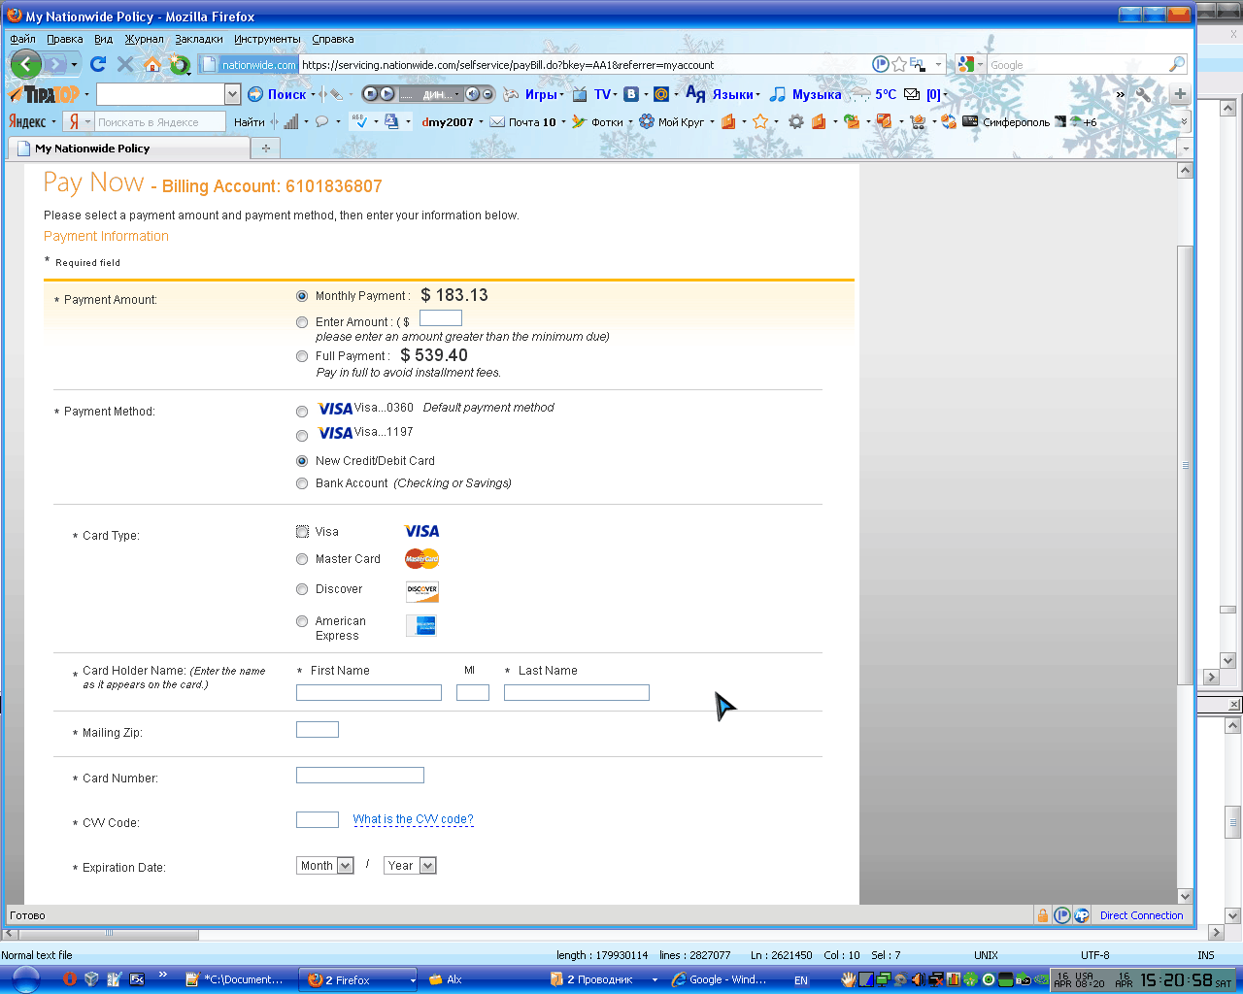The height and width of the screenshot is (994, 1243).
Task: Click the magnifier in the Google search box
Action: coord(1176,64)
